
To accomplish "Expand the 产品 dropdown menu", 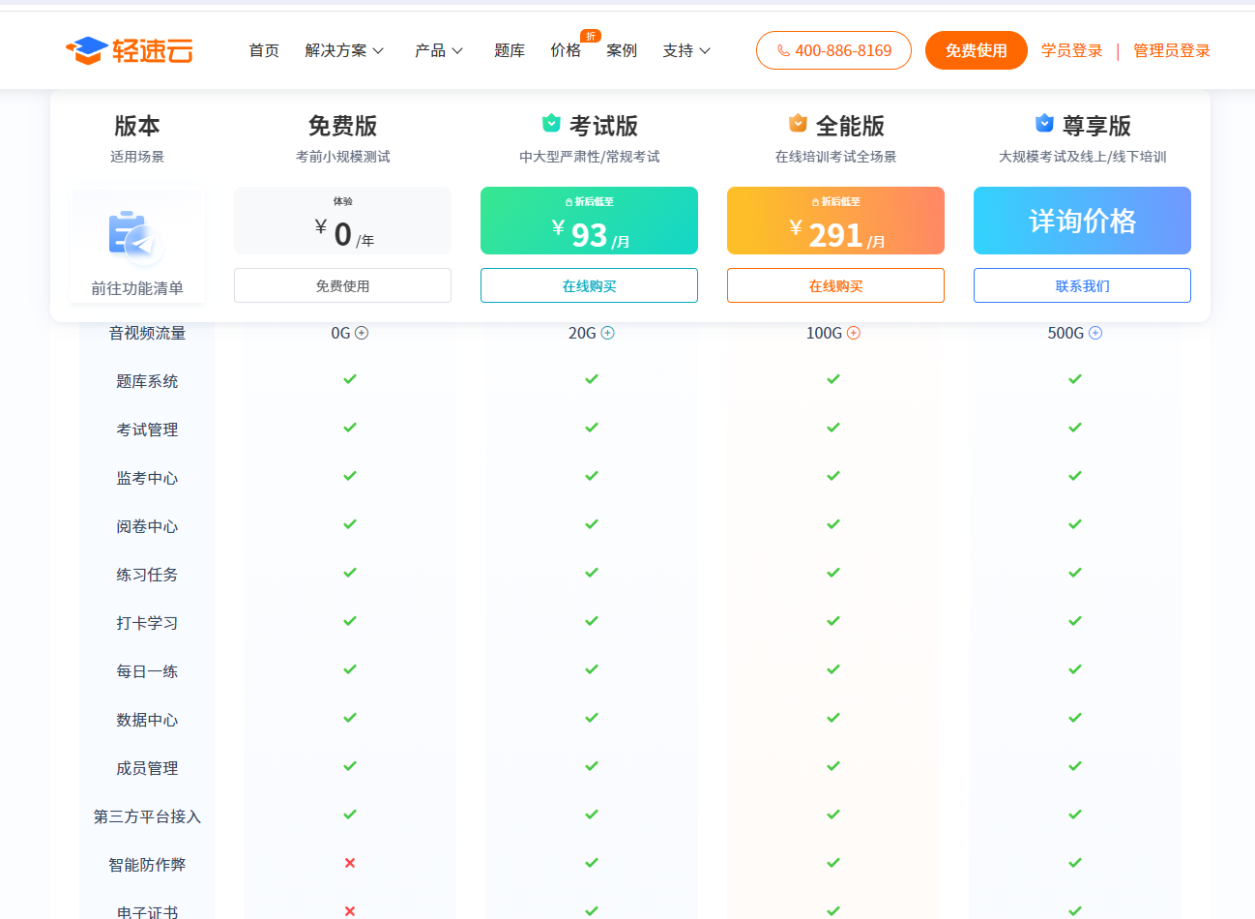I will click(439, 50).
